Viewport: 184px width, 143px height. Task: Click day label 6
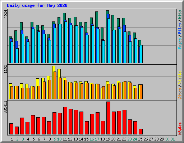[39, 139]
